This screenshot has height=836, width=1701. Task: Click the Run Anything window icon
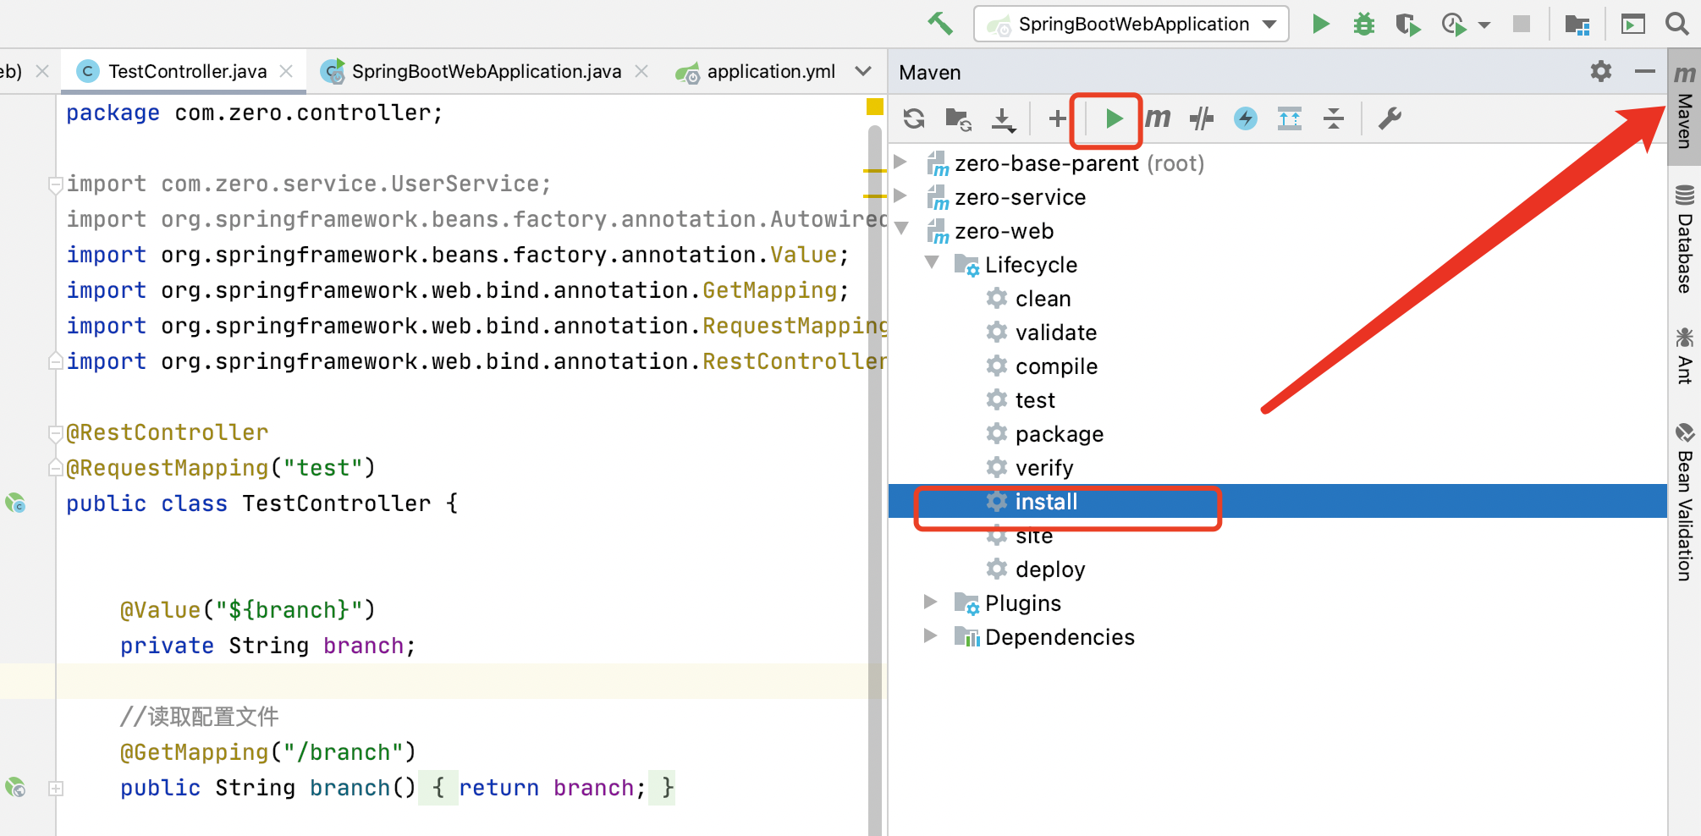pyautogui.click(x=1633, y=24)
